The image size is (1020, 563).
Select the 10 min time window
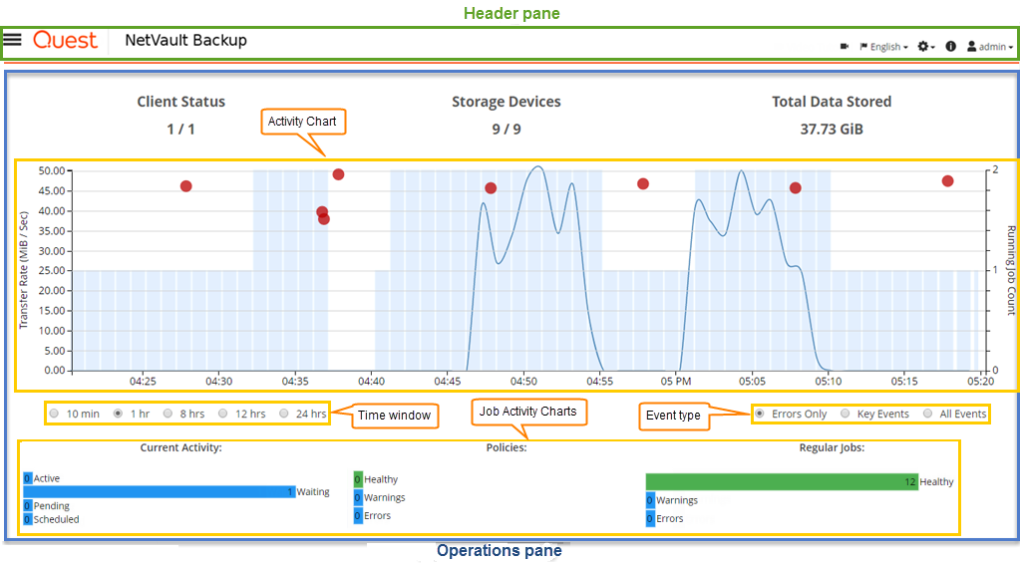click(54, 414)
